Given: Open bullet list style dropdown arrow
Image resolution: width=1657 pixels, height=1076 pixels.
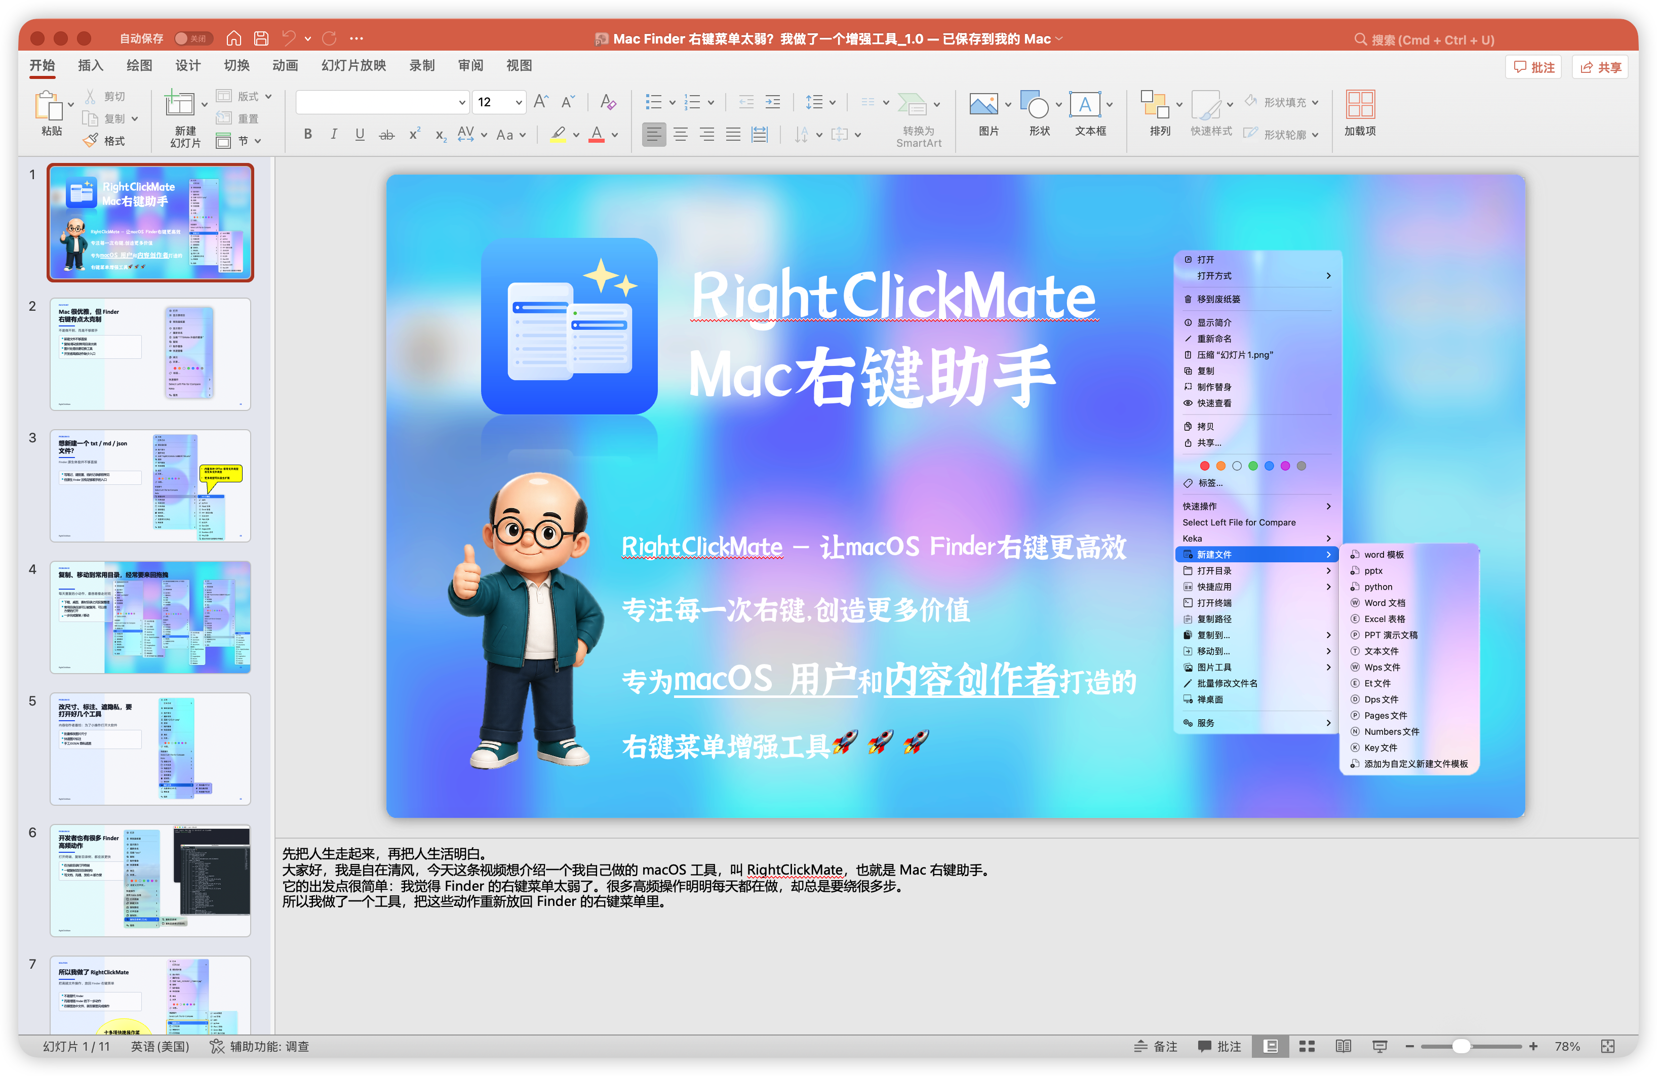Looking at the screenshot, I should click(672, 103).
